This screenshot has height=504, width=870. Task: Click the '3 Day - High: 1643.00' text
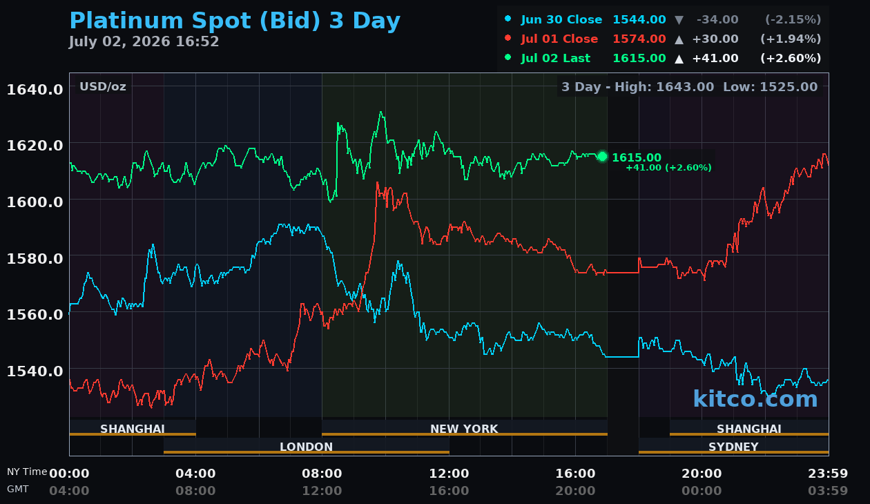click(637, 87)
